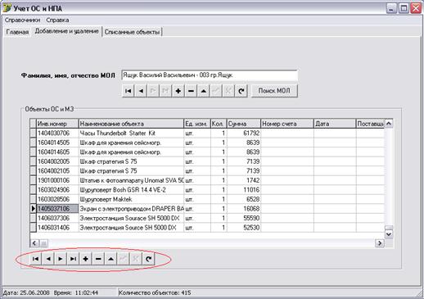The height and width of the screenshot is (299, 424).
Task: Select inventory number 1406037306 cell
Action: pyautogui.click(x=57, y=218)
